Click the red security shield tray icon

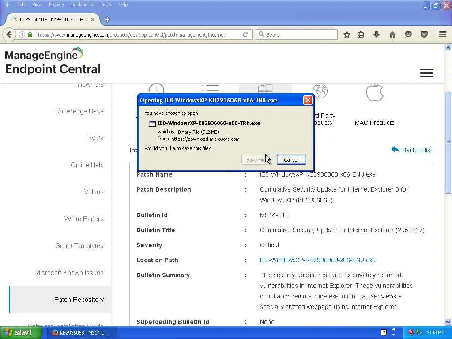(411, 333)
